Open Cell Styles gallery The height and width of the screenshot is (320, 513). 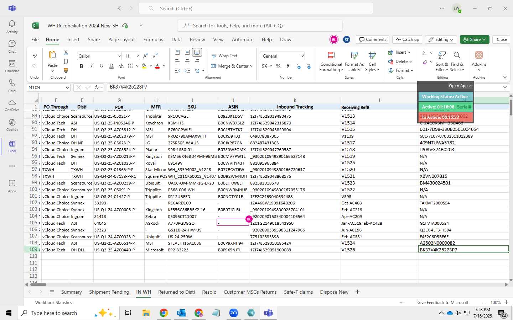click(x=372, y=62)
